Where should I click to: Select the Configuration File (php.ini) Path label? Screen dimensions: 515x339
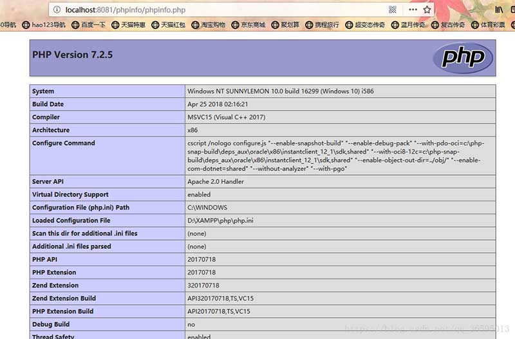pyautogui.click(x=81, y=207)
